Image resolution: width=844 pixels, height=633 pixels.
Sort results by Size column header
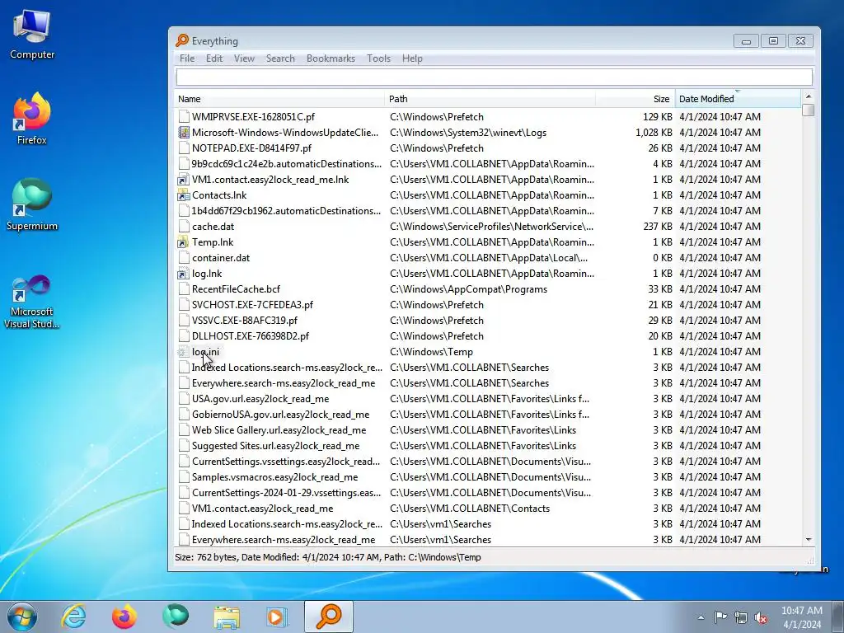pyautogui.click(x=635, y=99)
